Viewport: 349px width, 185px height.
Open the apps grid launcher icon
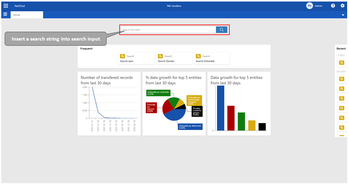pyautogui.click(x=6, y=6)
